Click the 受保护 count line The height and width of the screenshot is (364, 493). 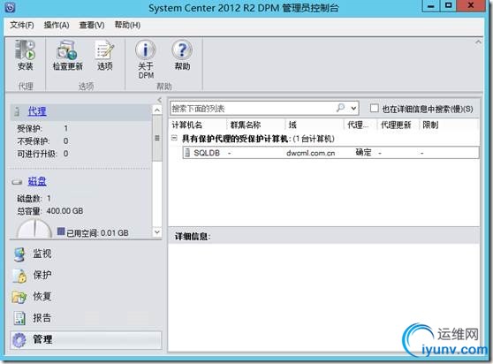click(42, 128)
